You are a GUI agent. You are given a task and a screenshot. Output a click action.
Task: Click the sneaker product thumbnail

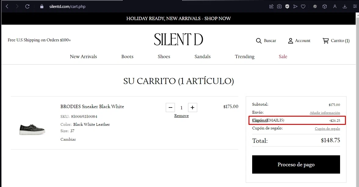[x=32, y=130]
